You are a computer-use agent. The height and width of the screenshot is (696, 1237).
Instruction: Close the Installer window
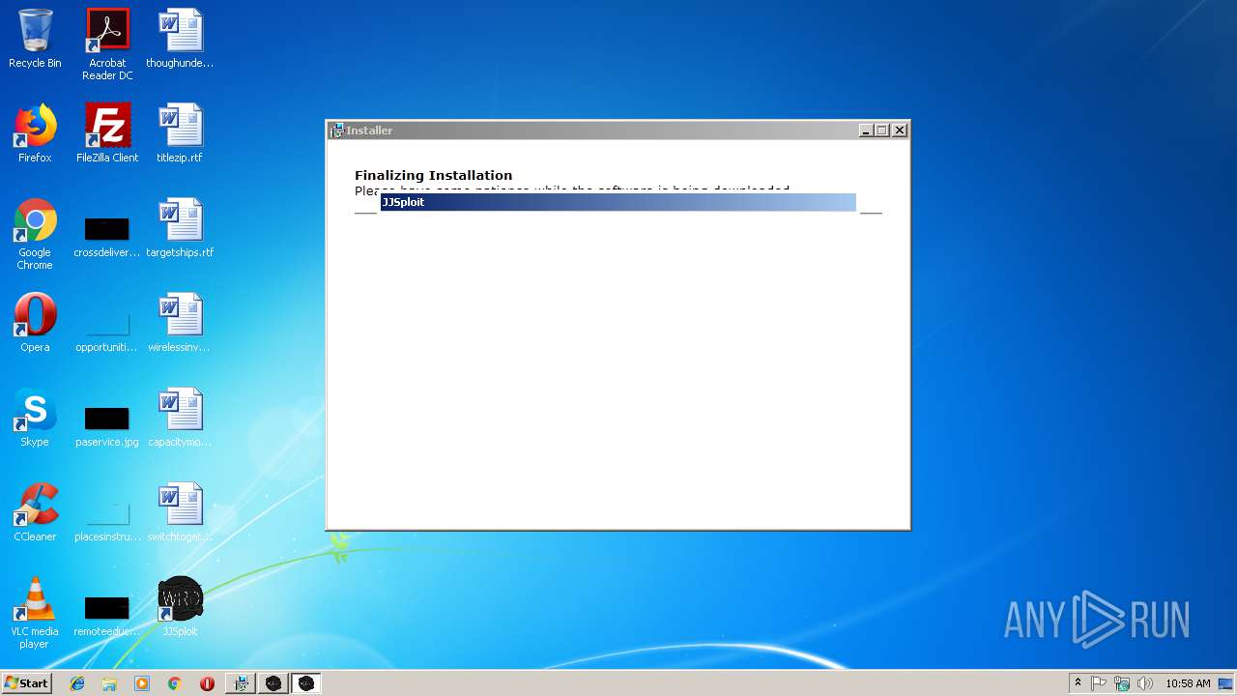[x=900, y=130]
